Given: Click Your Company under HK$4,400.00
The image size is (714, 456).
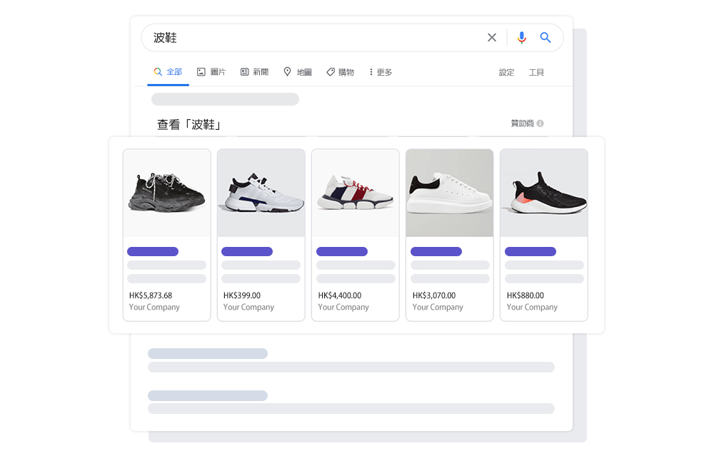Looking at the screenshot, I should (x=343, y=307).
